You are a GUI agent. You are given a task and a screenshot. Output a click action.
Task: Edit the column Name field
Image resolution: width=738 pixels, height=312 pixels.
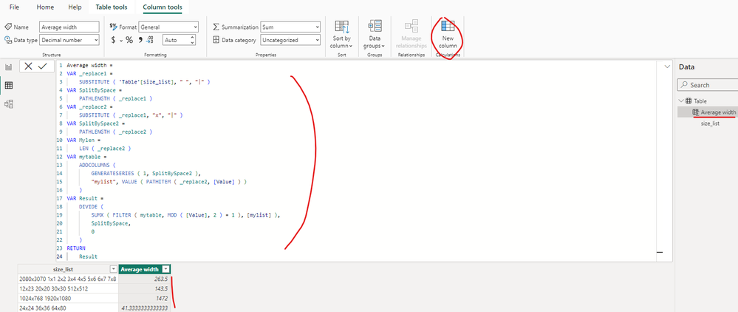pos(69,27)
